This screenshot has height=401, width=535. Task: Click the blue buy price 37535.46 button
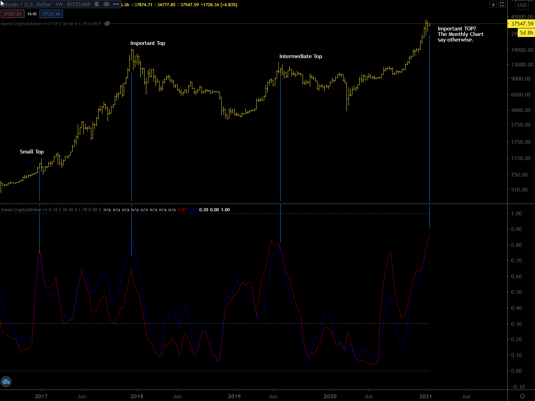pos(51,14)
